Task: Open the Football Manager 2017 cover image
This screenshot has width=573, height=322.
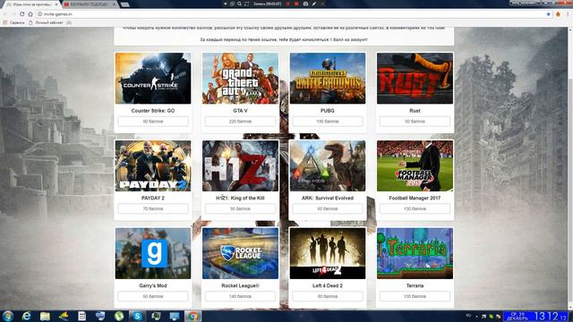Action: (415, 165)
